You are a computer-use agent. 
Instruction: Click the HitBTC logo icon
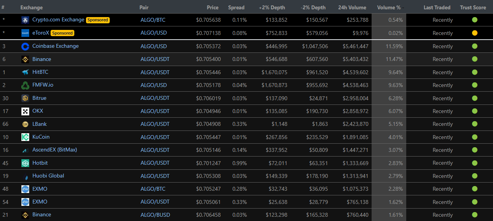25,72
